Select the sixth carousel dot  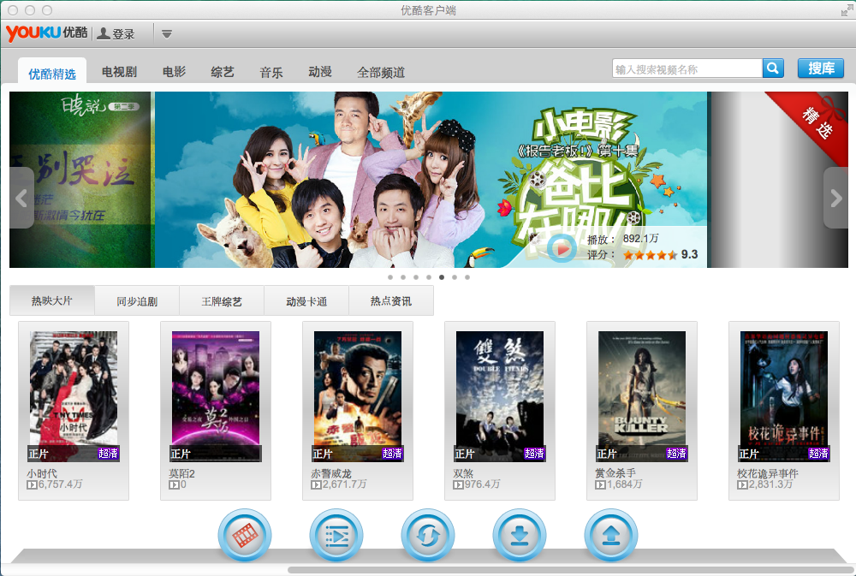tap(455, 277)
